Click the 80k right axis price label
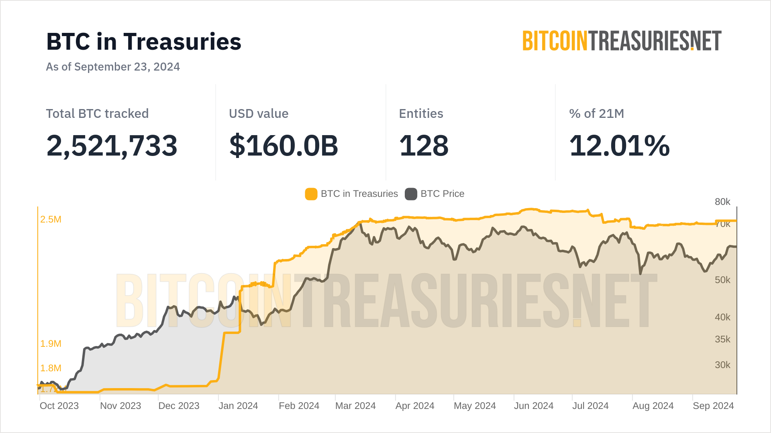Image resolution: width=771 pixels, height=433 pixels. (x=722, y=202)
